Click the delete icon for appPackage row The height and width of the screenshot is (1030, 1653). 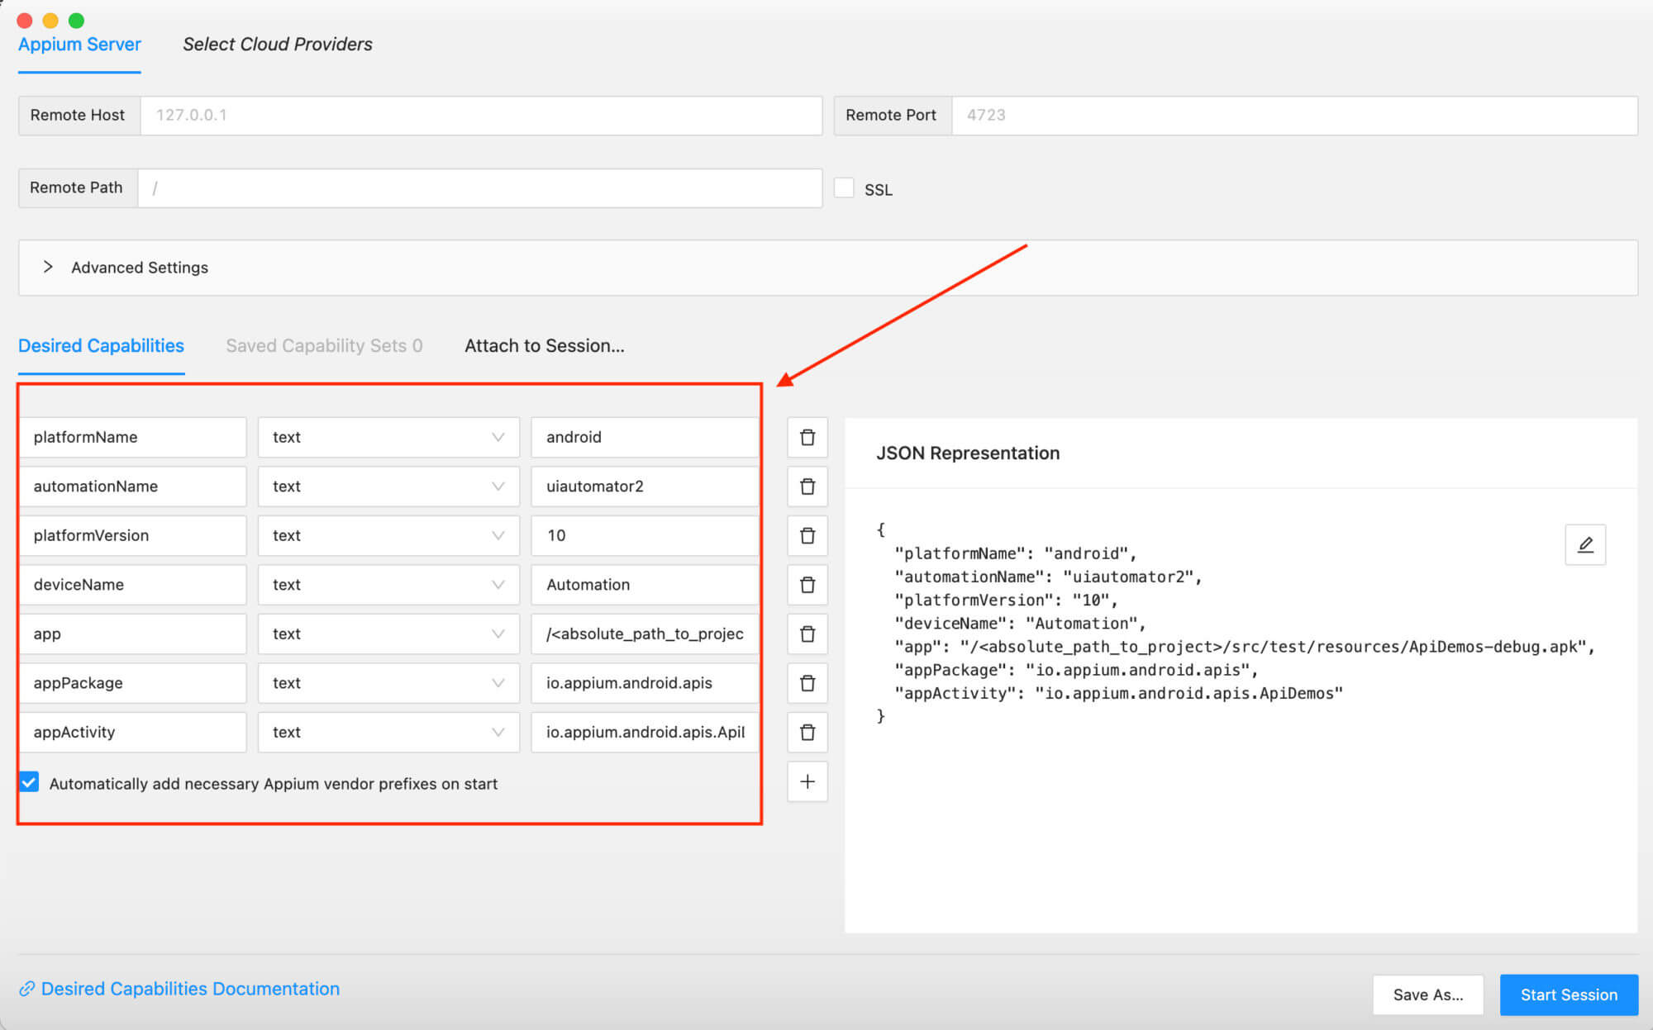(807, 684)
